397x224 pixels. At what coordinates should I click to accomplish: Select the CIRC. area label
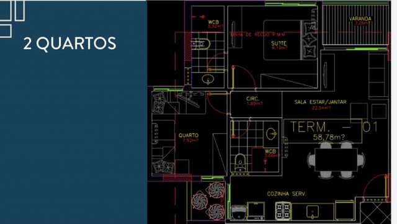pyautogui.click(x=252, y=99)
